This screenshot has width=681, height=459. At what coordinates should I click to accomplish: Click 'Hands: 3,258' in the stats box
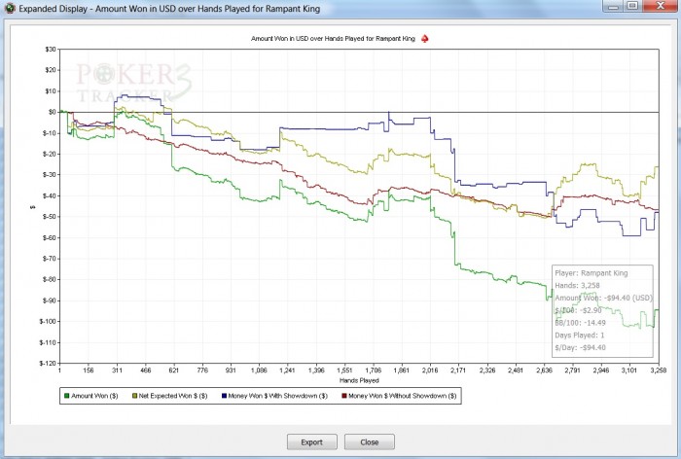pyautogui.click(x=577, y=286)
